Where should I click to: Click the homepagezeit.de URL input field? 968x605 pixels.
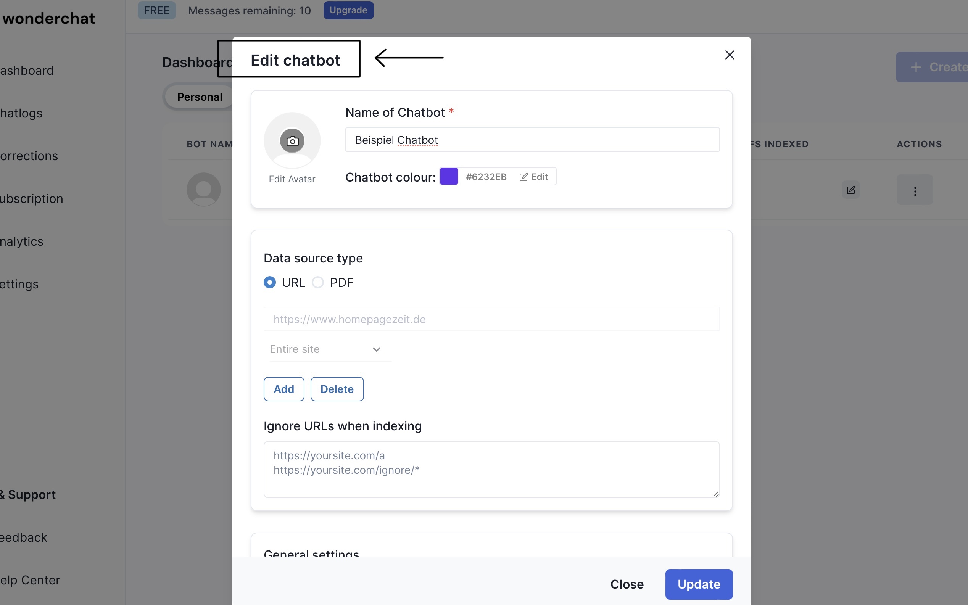(491, 319)
